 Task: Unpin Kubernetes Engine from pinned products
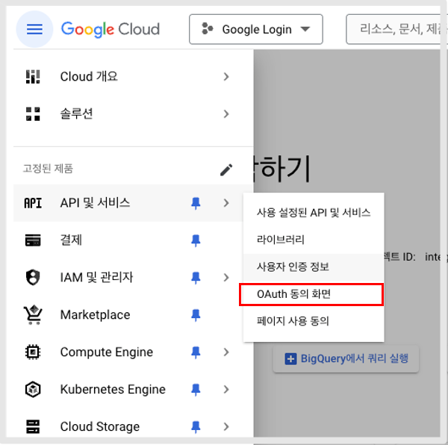click(196, 390)
